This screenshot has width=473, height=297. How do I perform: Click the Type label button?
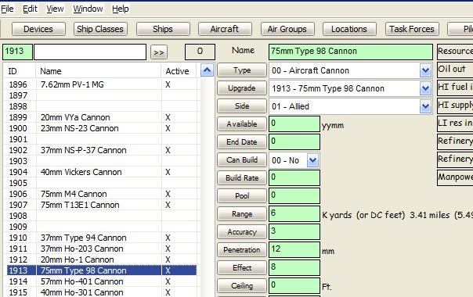click(x=242, y=70)
